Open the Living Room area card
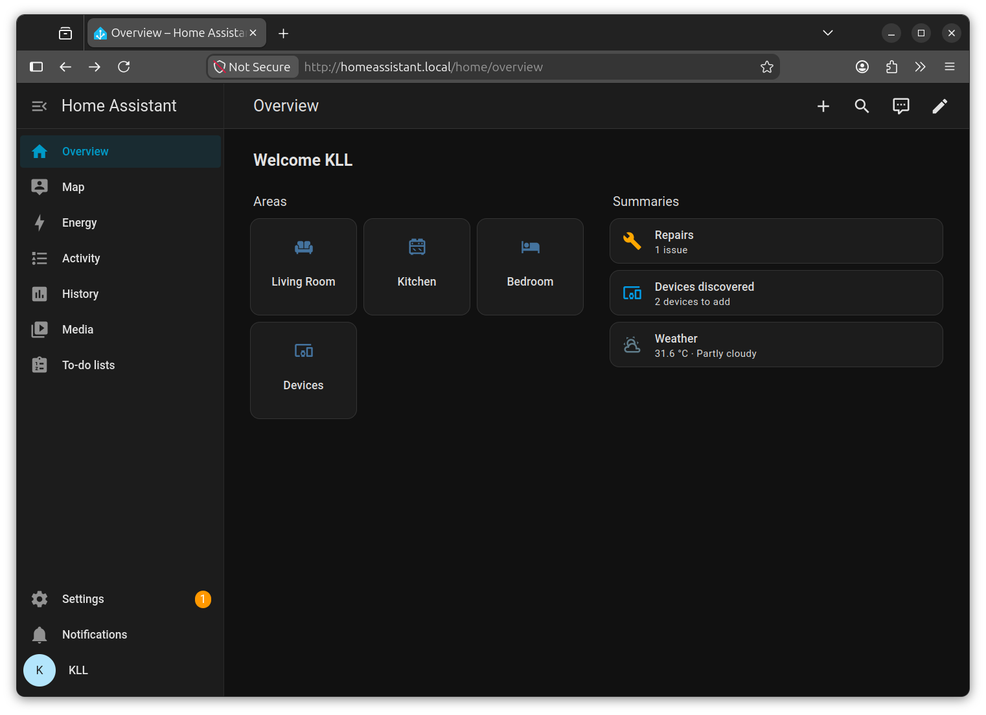 pyautogui.click(x=303, y=267)
